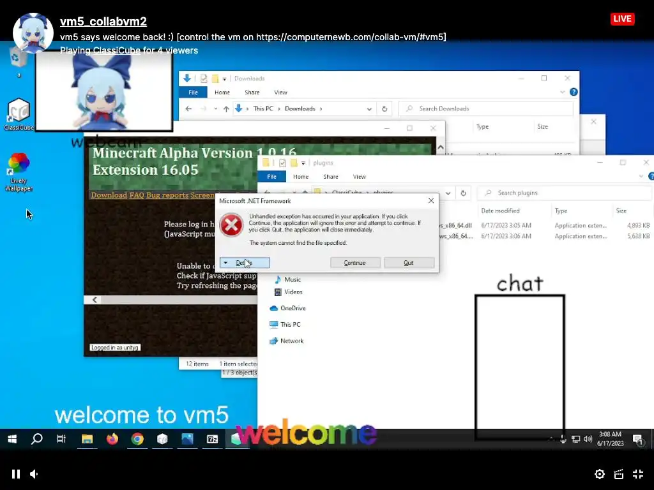This screenshot has width=654, height=490.
Task: Open OneDrive in the navigation pane
Action: (x=288, y=308)
